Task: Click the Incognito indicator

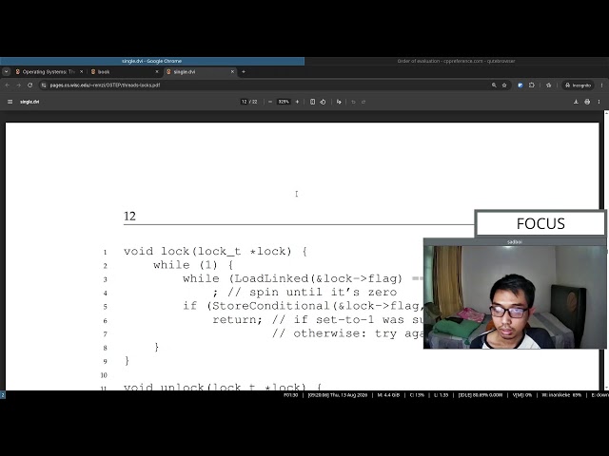Action: [578, 85]
